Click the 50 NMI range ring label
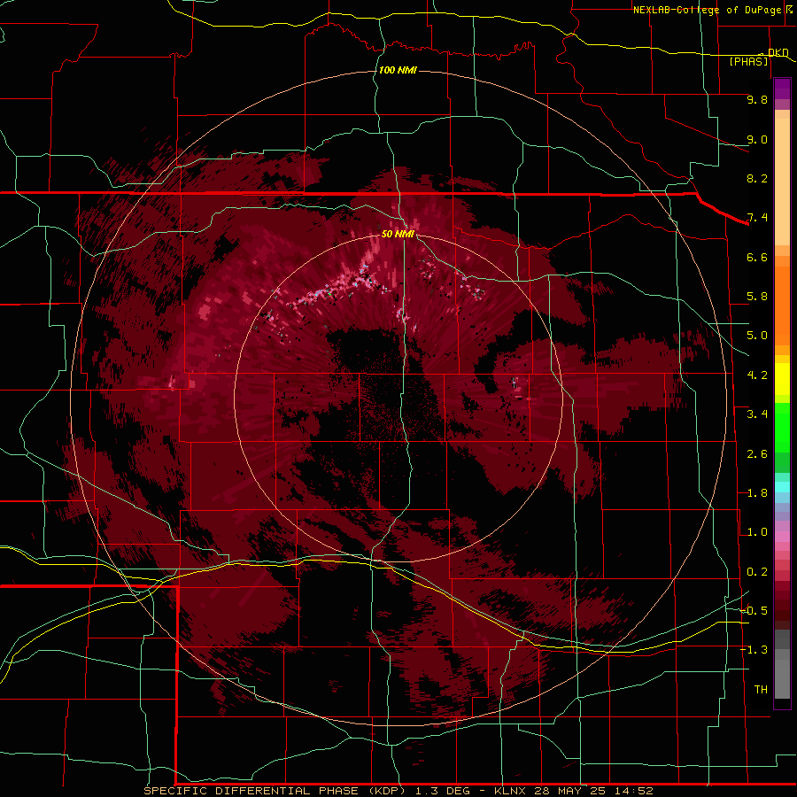The height and width of the screenshot is (797, 797). coord(398,234)
